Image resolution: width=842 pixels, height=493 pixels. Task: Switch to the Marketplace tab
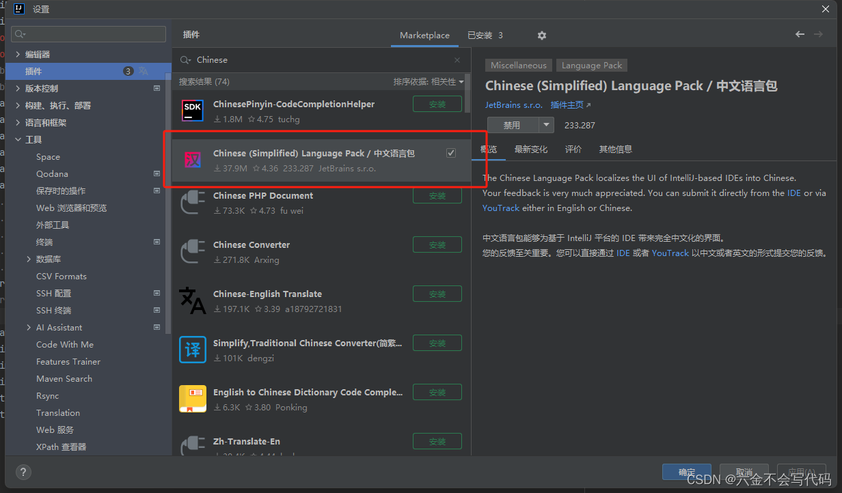424,36
